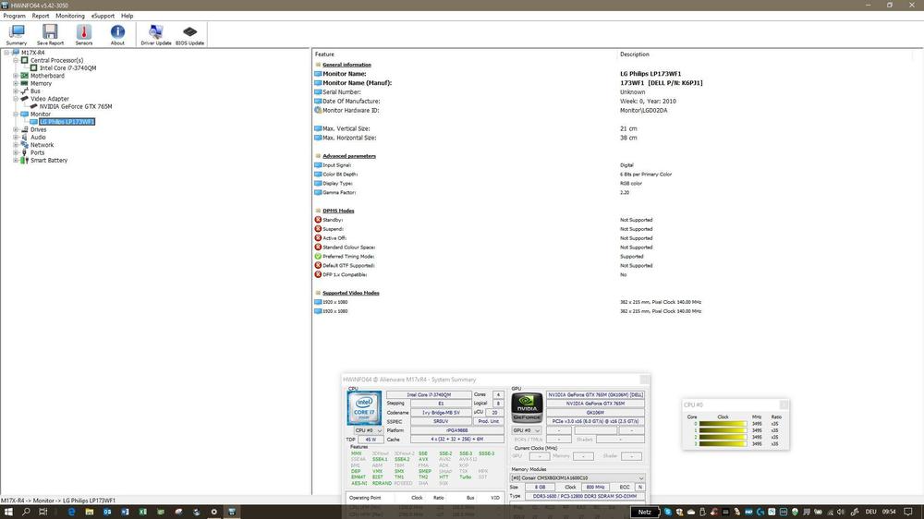
Task: Click the NVIDIA GeForce logo
Action: point(527,407)
